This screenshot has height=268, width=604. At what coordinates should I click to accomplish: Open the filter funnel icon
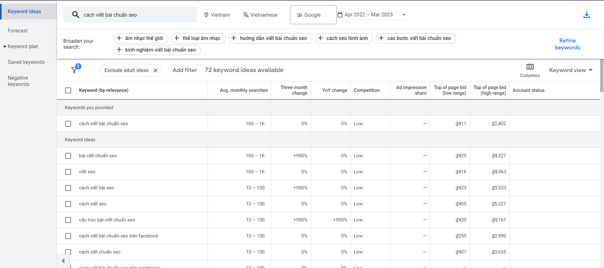point(75,69)
